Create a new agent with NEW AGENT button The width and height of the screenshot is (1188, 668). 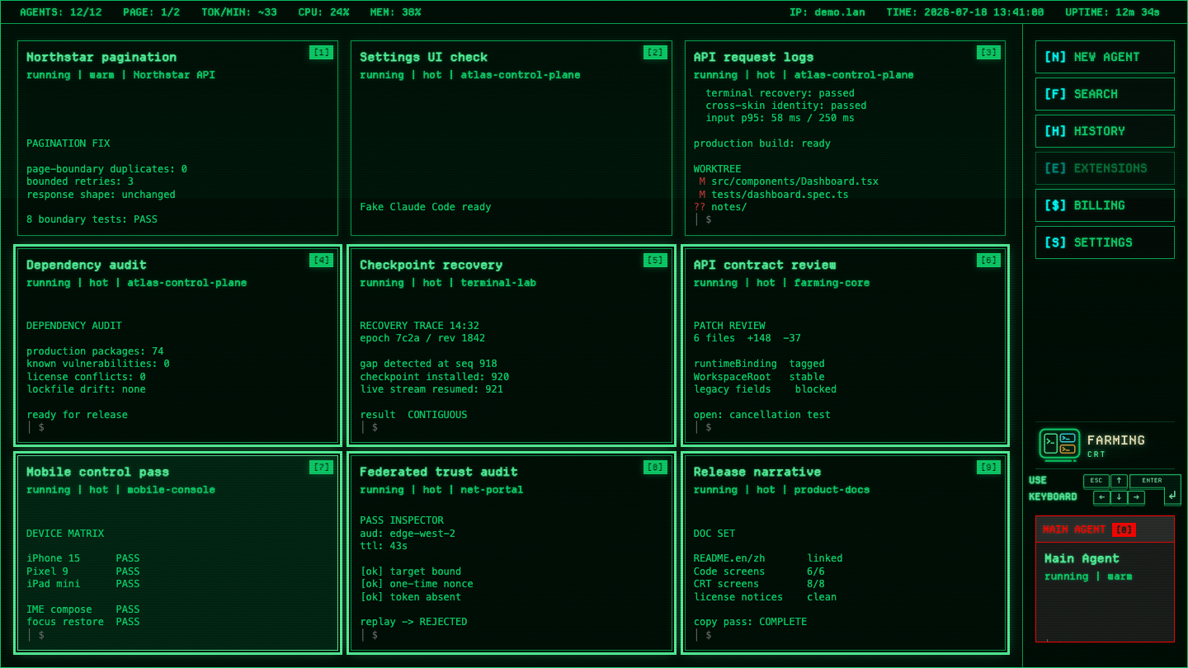coord(1105,57)
